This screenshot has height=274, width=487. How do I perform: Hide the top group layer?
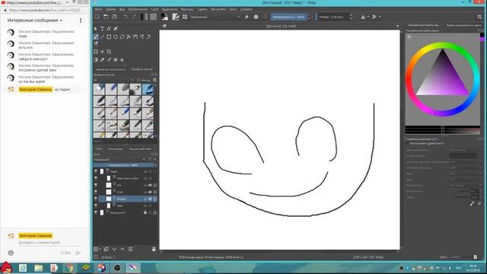coord(96,171)
